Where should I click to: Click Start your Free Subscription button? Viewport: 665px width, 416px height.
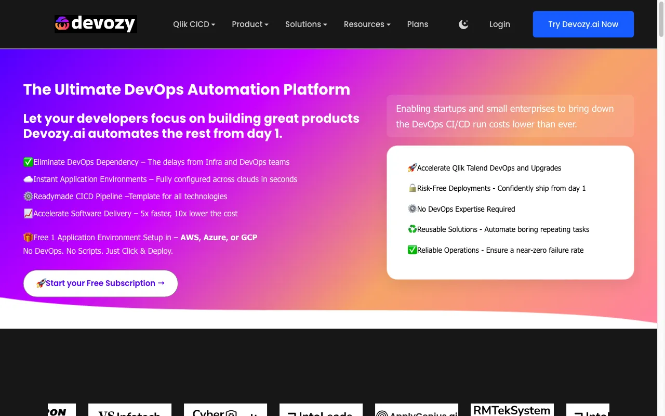click(x=100, y=283)
